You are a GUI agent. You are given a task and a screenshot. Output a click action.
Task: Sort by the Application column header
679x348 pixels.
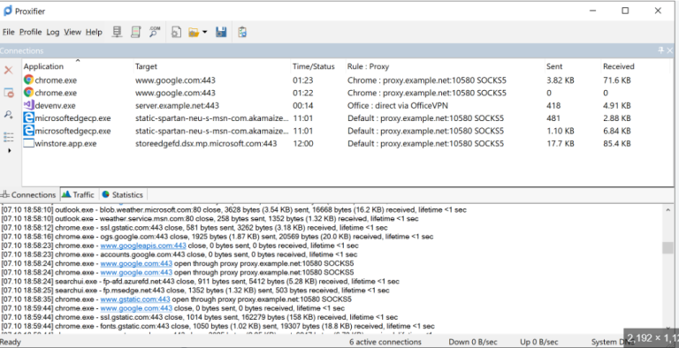tap(43, 66)
